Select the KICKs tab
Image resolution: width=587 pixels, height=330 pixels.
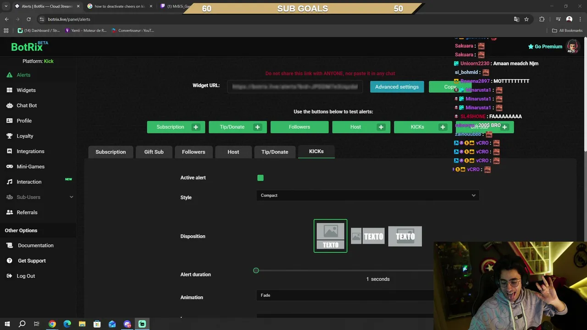point(316,151)
